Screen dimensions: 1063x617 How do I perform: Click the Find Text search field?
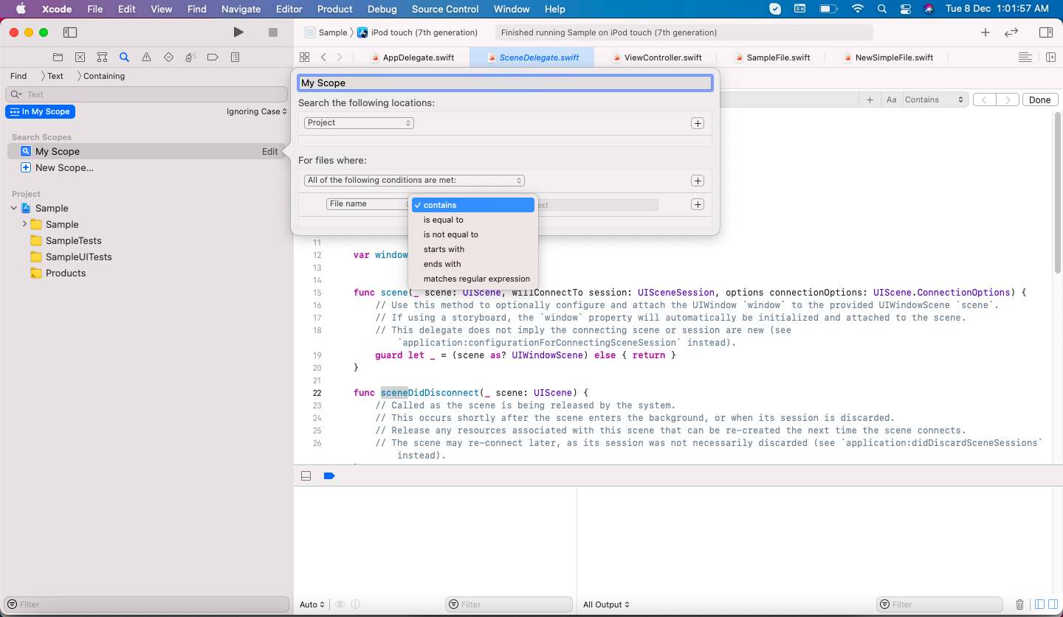pyautogui.click(x=146, y=94)
